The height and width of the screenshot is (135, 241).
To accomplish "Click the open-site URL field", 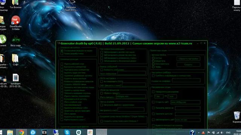I will (x=185, y=102).
